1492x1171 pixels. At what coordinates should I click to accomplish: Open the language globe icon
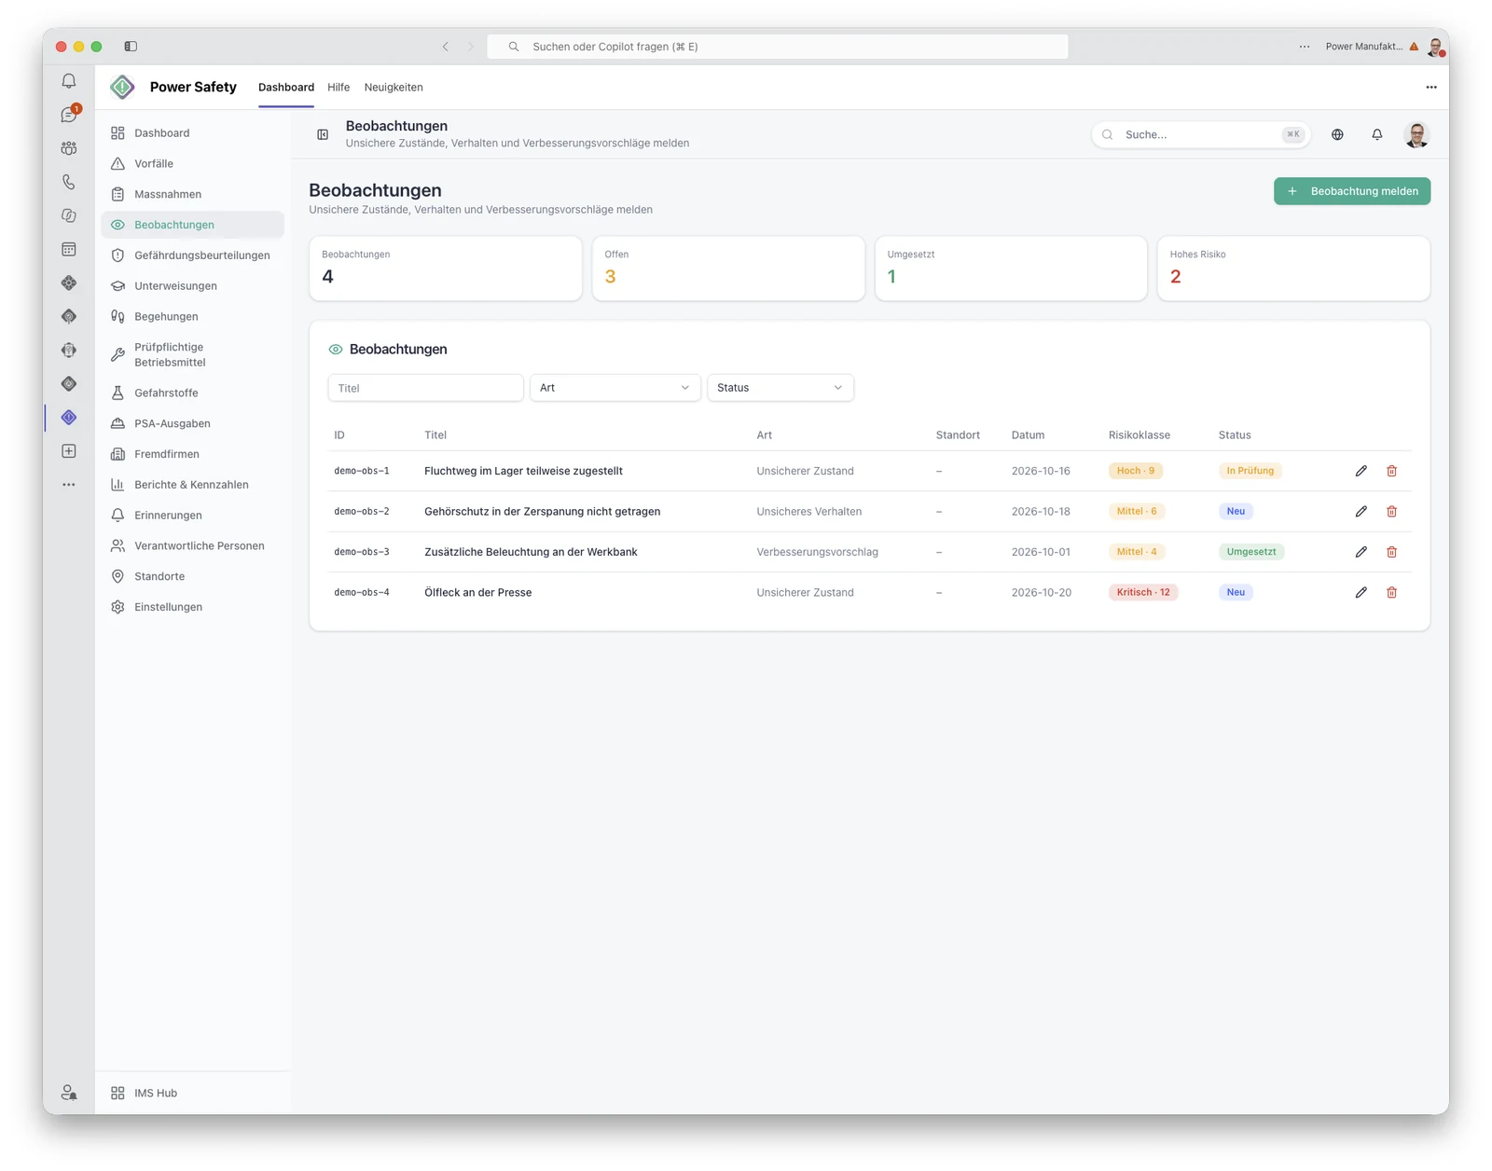tap(1337, 134)
